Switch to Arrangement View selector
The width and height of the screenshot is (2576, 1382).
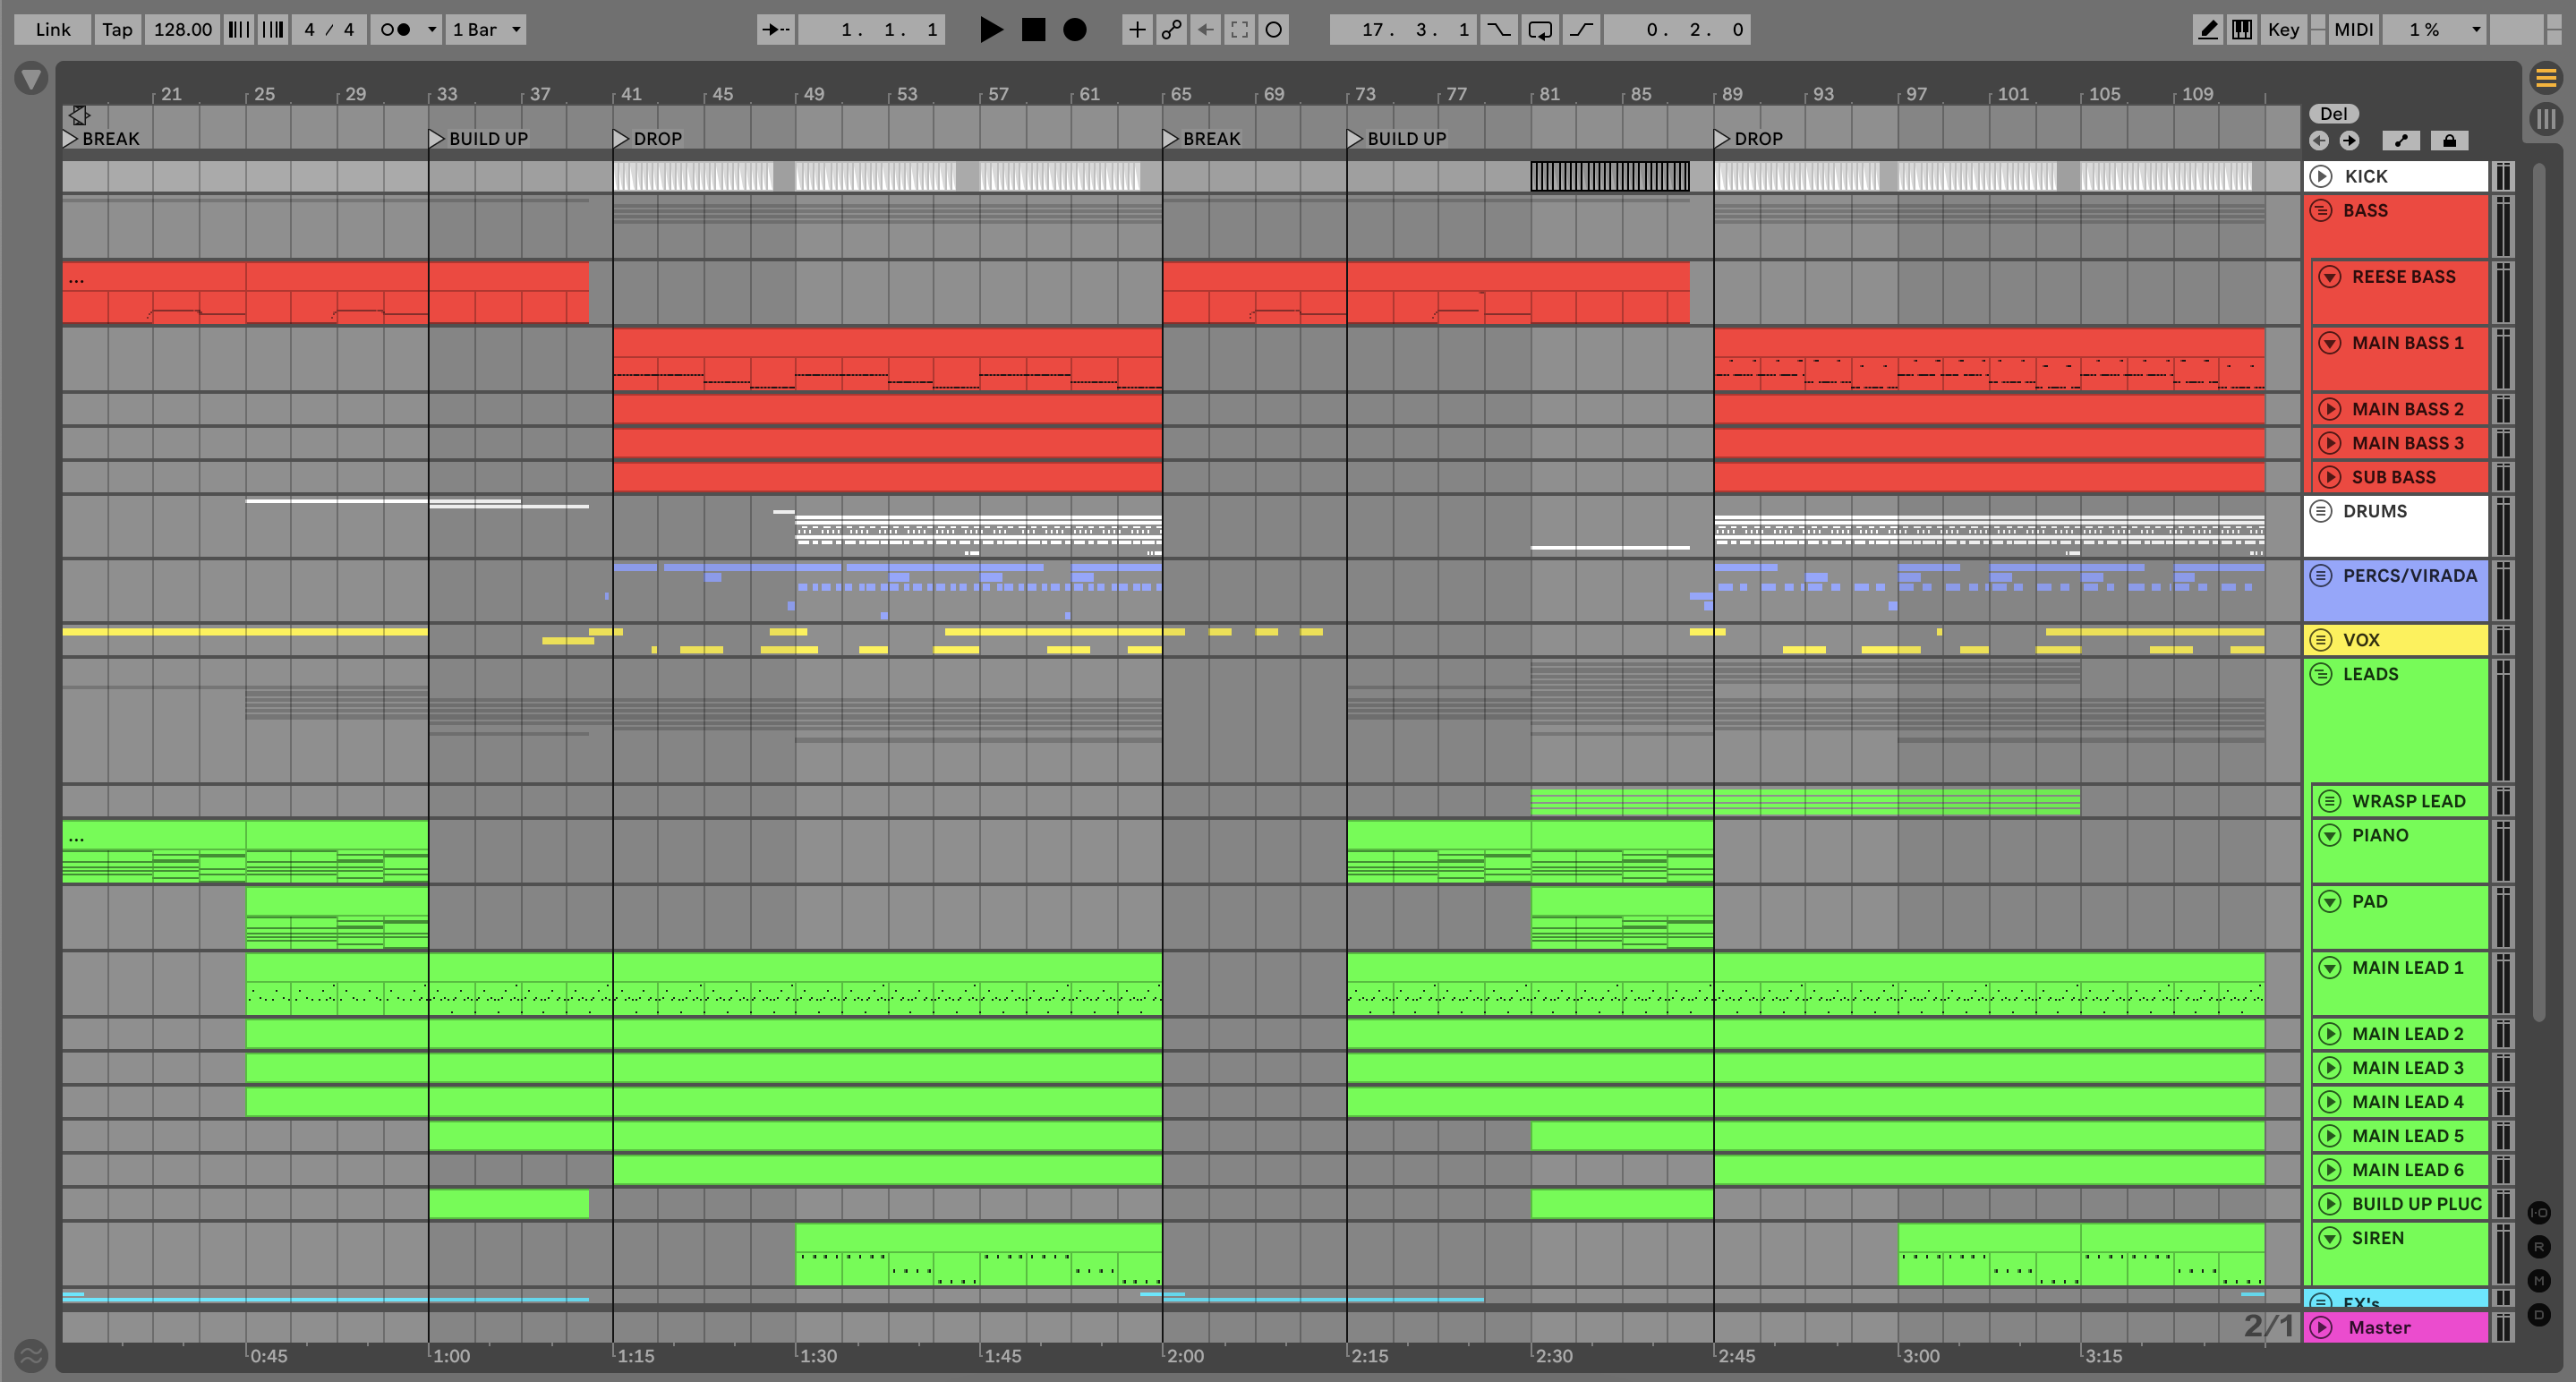point(2546,77)
